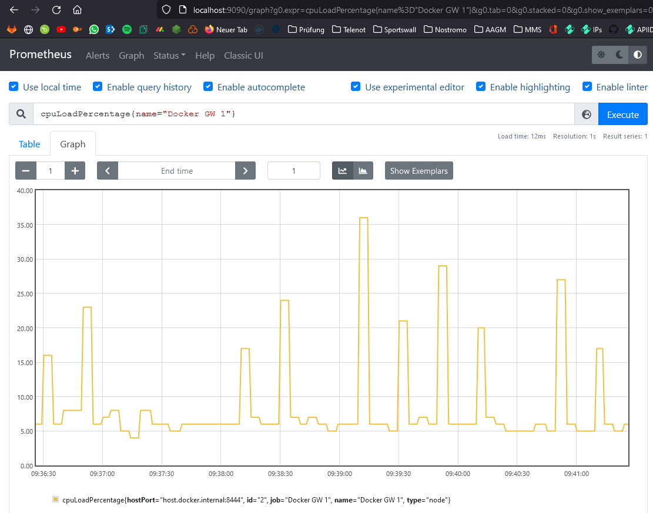
Task: Select unstacked line graph mode
Action: click(342, 171)
